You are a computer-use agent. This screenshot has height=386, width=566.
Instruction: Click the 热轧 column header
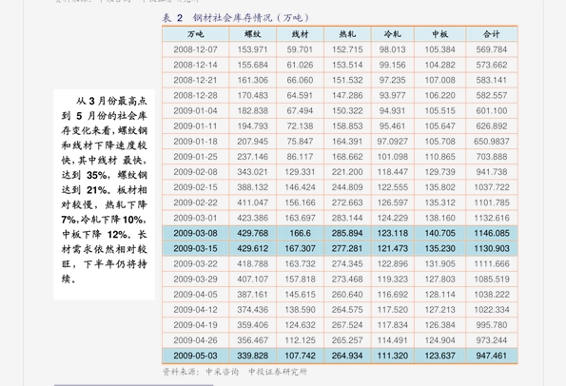(x=347, y=34)
